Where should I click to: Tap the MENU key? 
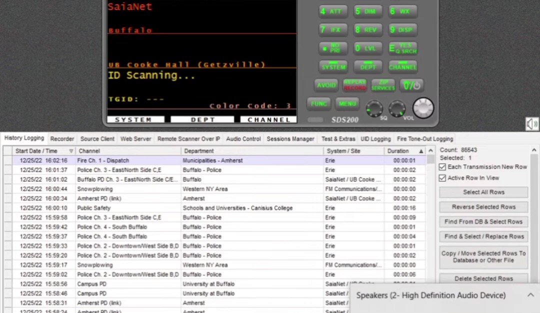347,103
